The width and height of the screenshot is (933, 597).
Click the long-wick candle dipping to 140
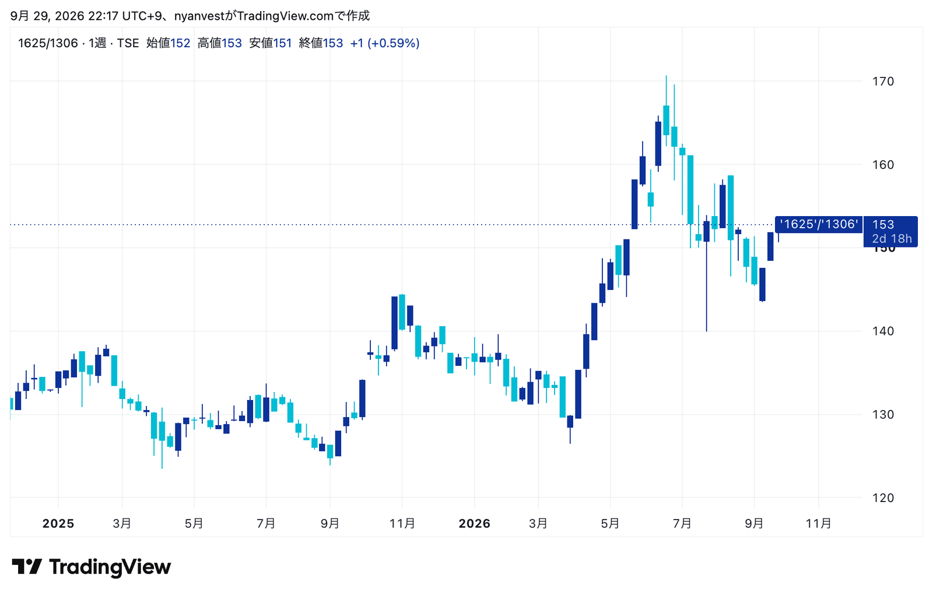(x=706, y=274)
